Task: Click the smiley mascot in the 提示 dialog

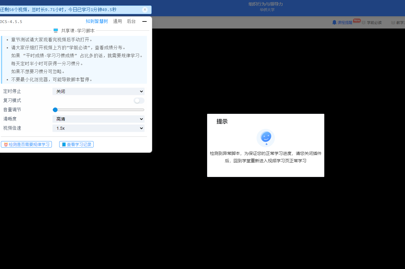Action: 266,137
